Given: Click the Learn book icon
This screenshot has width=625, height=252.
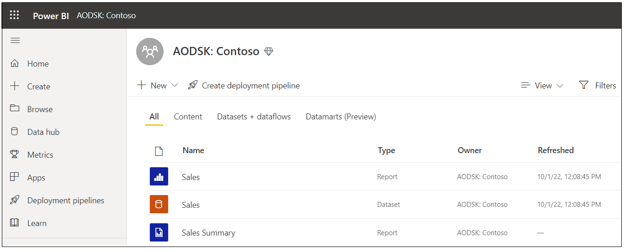Looking at the screenshot, I should coord(15,223).
